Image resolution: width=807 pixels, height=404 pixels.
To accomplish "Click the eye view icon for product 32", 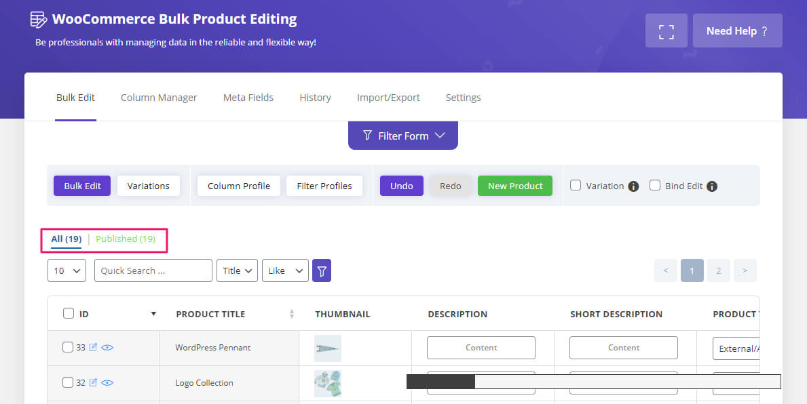I will [107, 382].
